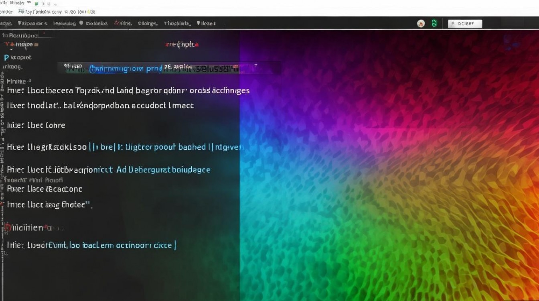Click the round orange avatar icon in toolbar
This screenshot has width=539, height=301.
pos(421,24)
